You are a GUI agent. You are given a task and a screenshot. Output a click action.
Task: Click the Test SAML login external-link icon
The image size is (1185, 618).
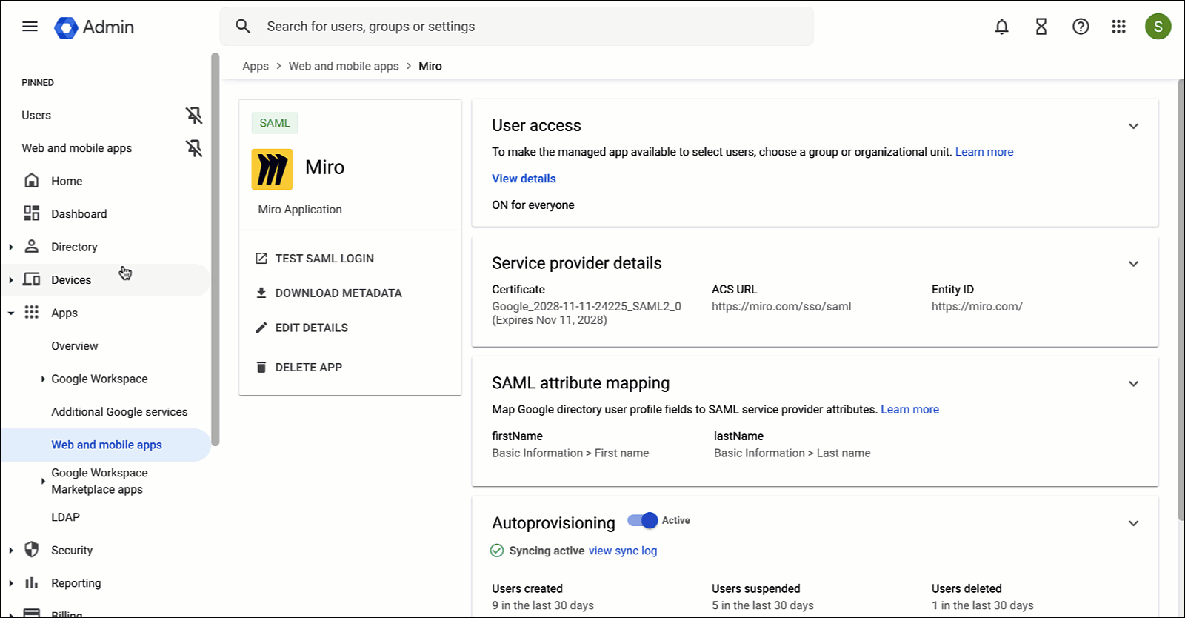(x=261, y=259)
